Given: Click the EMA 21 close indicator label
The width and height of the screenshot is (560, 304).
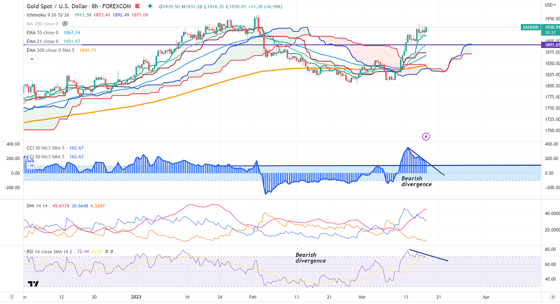Looking at the screenshot, I should coord(42,41).
